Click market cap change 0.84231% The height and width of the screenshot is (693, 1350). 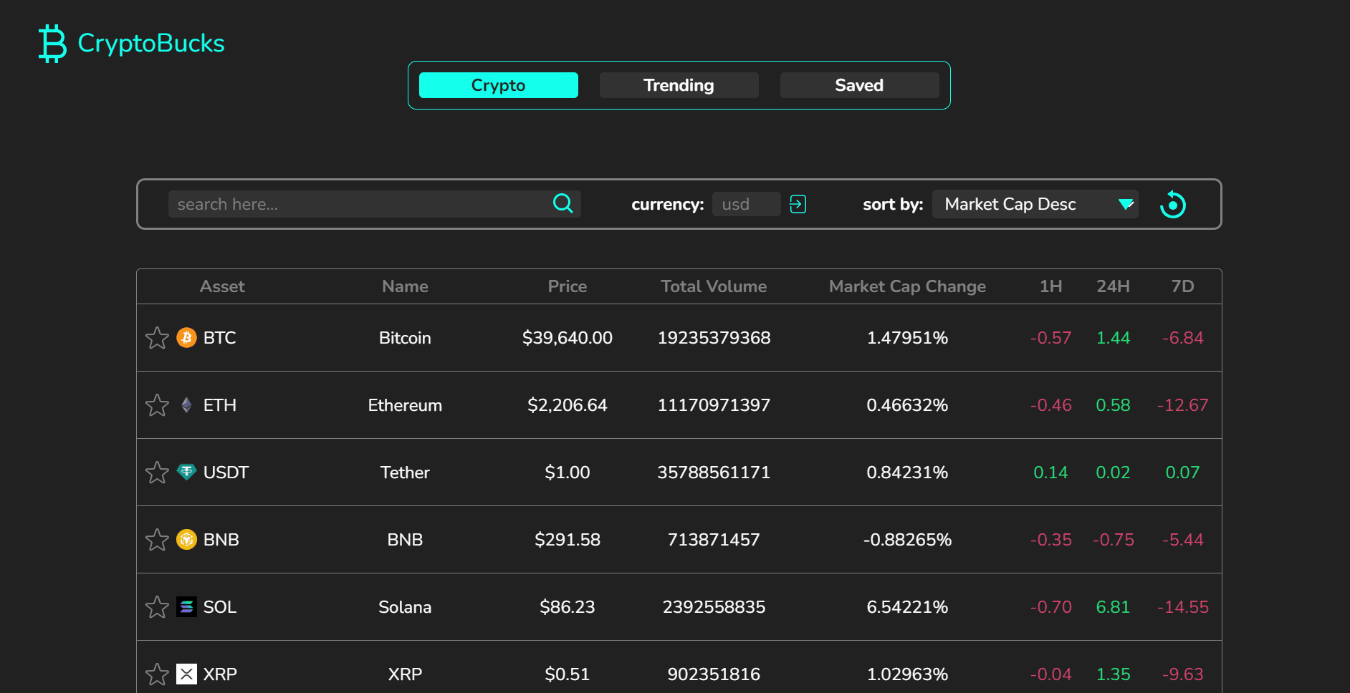point(908,472)
